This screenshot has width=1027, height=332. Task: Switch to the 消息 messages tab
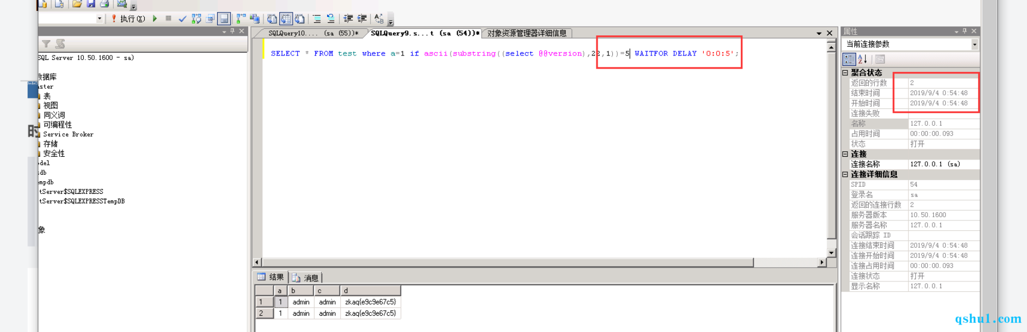point(305,278)
